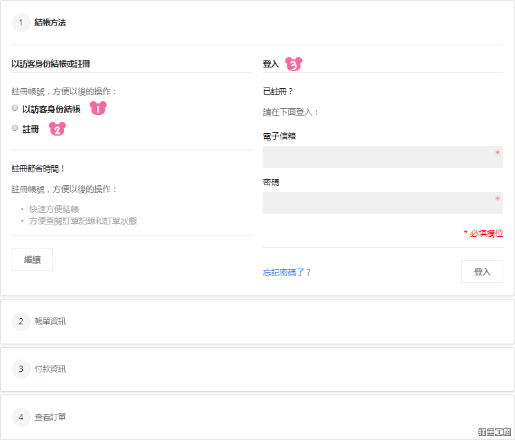This screenshot has height=440, width=515.
Task: Expand the 查看訂單 section
Action: [258, 417]
